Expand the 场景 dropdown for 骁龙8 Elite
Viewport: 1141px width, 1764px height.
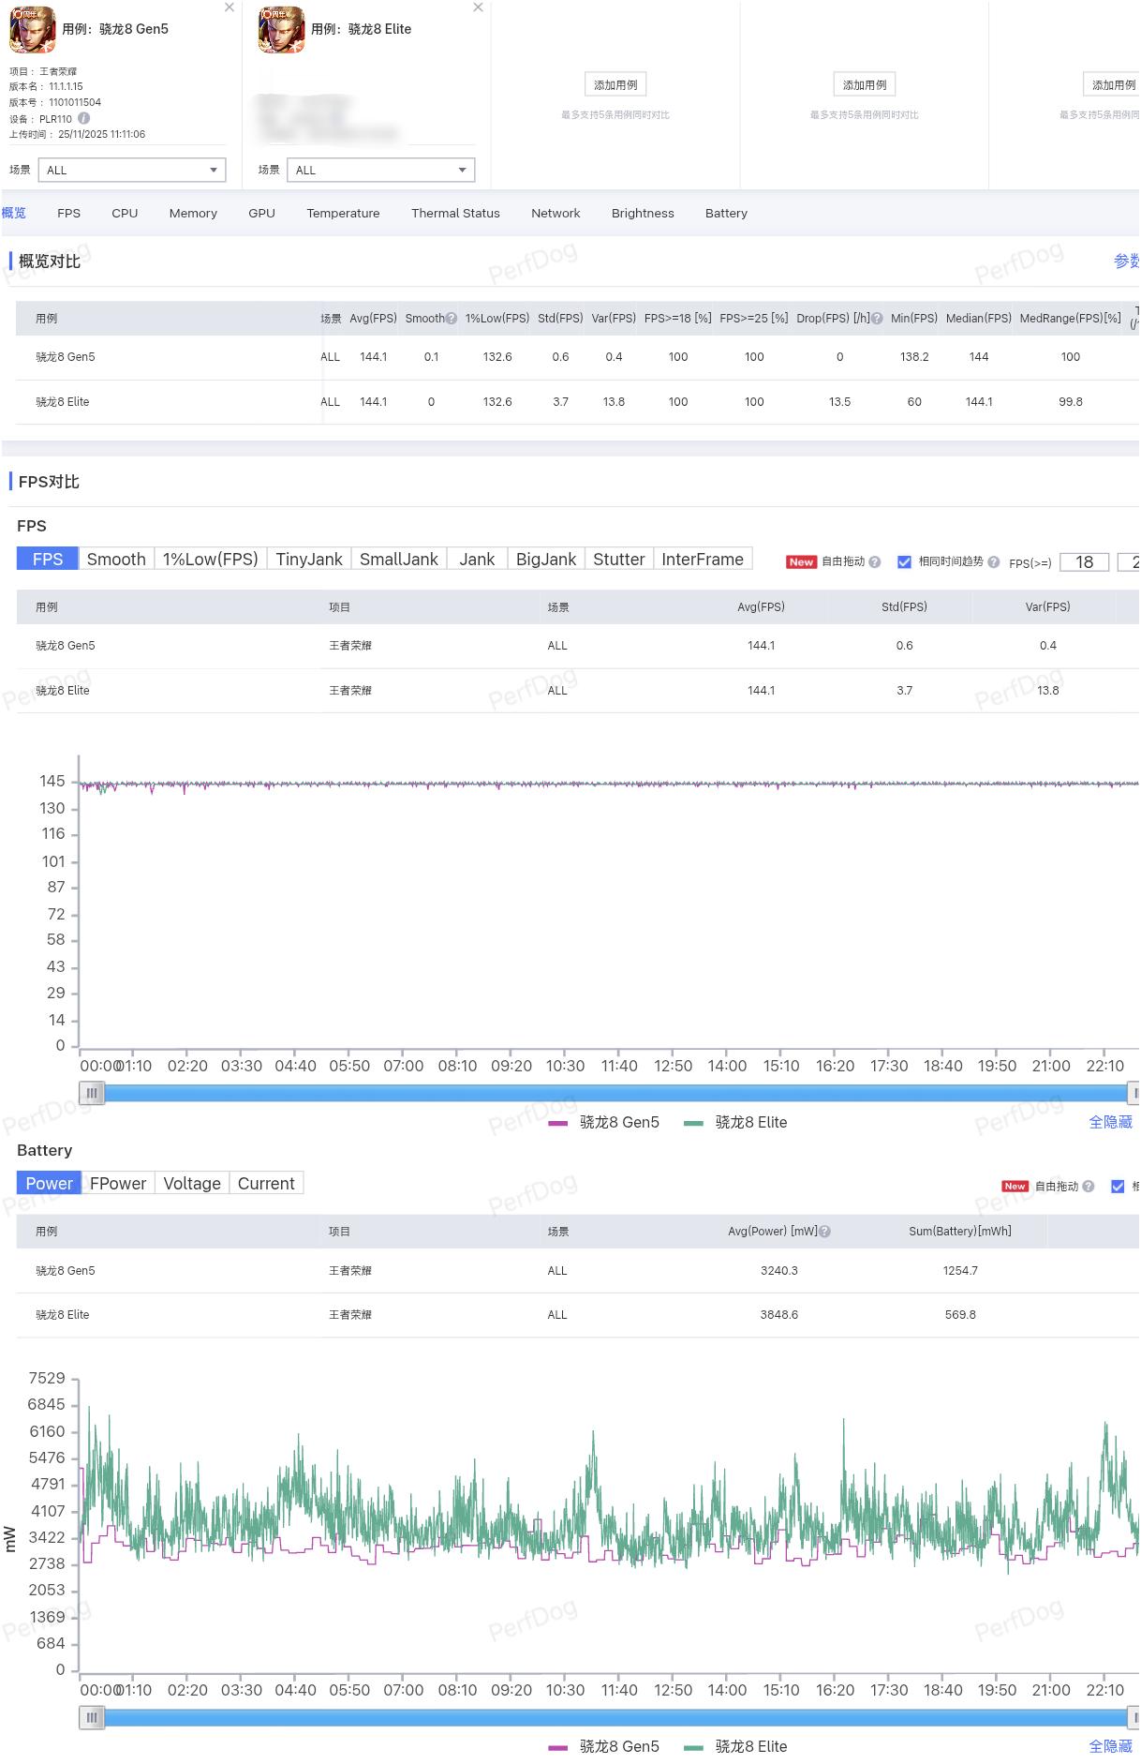click(x=380, y=171)
